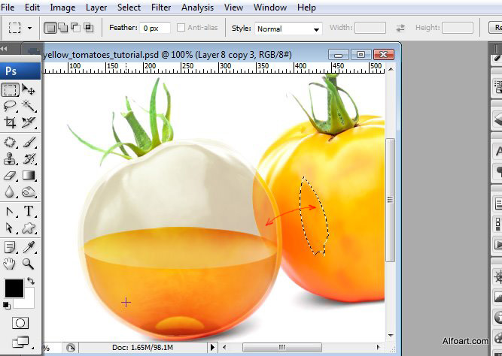Open the tool preset picker arrow
502x356 pixels.
[x=30, y=28]
